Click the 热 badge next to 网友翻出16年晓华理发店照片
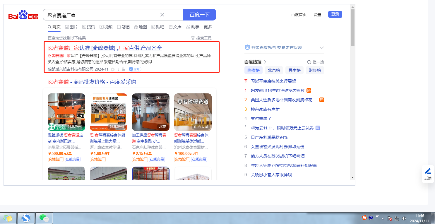This screenshot has width=435, height=224. pyautogui.click(x=309, y=90)
